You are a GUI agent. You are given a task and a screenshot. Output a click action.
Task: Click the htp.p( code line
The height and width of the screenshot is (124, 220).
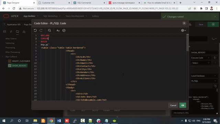45,45
